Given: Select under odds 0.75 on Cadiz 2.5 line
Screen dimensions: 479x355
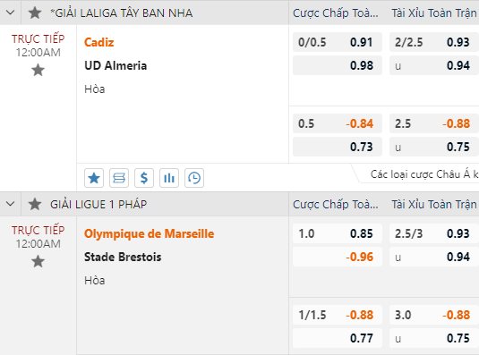Looking at the screenshot, I should (x=434, y=147).
